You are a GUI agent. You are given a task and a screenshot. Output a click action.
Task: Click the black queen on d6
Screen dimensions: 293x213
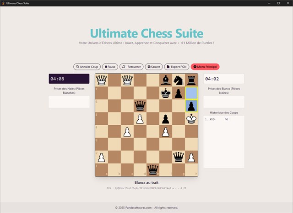(x=140, y=106)
